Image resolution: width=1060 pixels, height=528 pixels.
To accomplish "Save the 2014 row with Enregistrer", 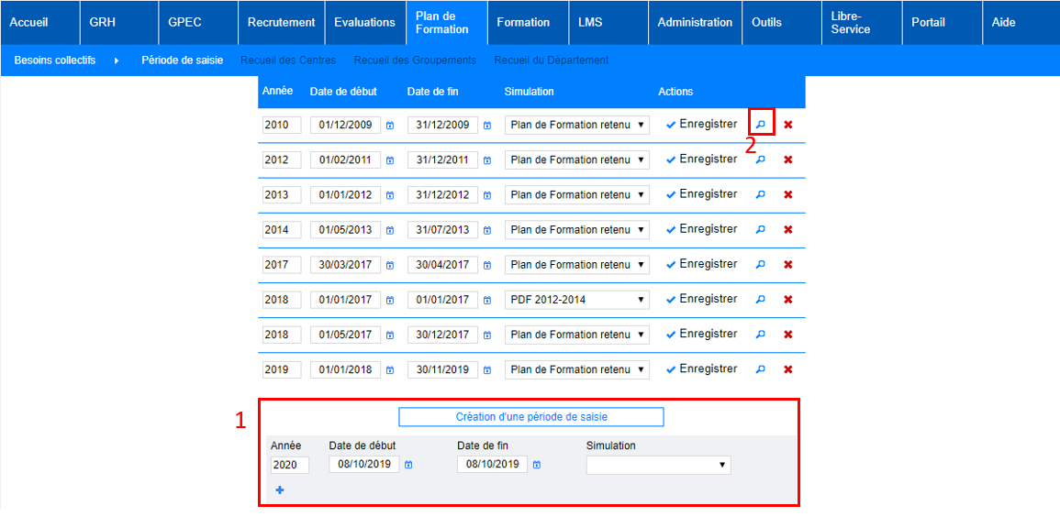I will click(x=702, y=229).
